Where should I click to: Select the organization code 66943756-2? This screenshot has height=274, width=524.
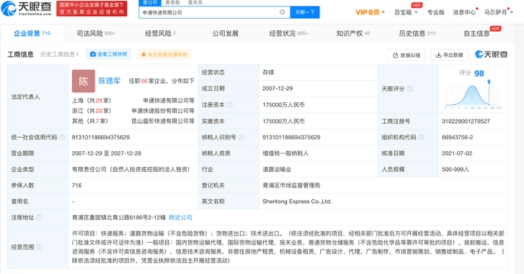[x=458, y=137]
